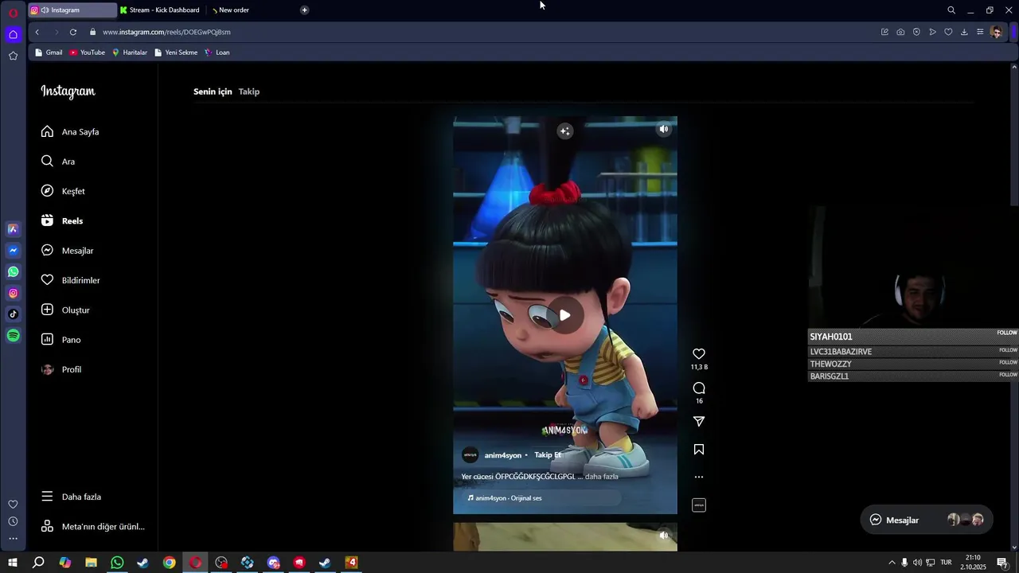Open the reel comments icon
The width and height of the screenshot is (1019, 573).
click(699, 388)
